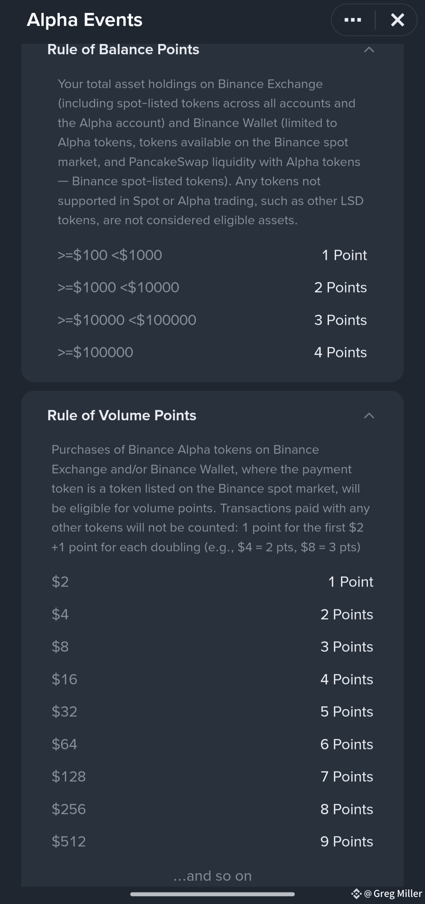Close the Alpha Events panel
Viewport: 425px width, 904px height.
tap(397, 20)
